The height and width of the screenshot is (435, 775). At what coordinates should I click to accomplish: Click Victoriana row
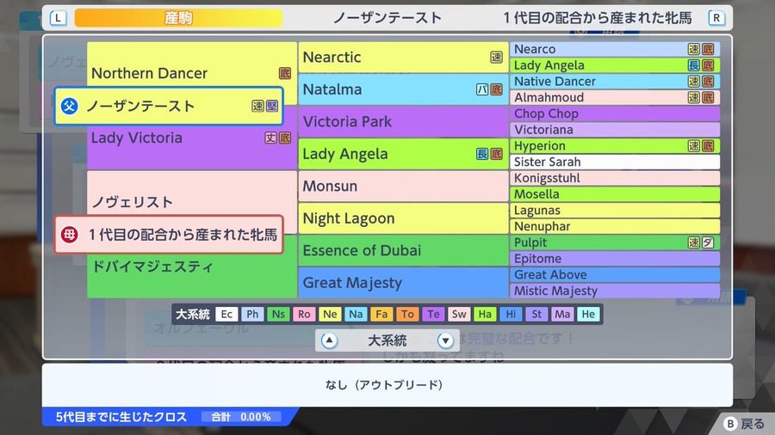pyautogui.click(x=614, y=130)
